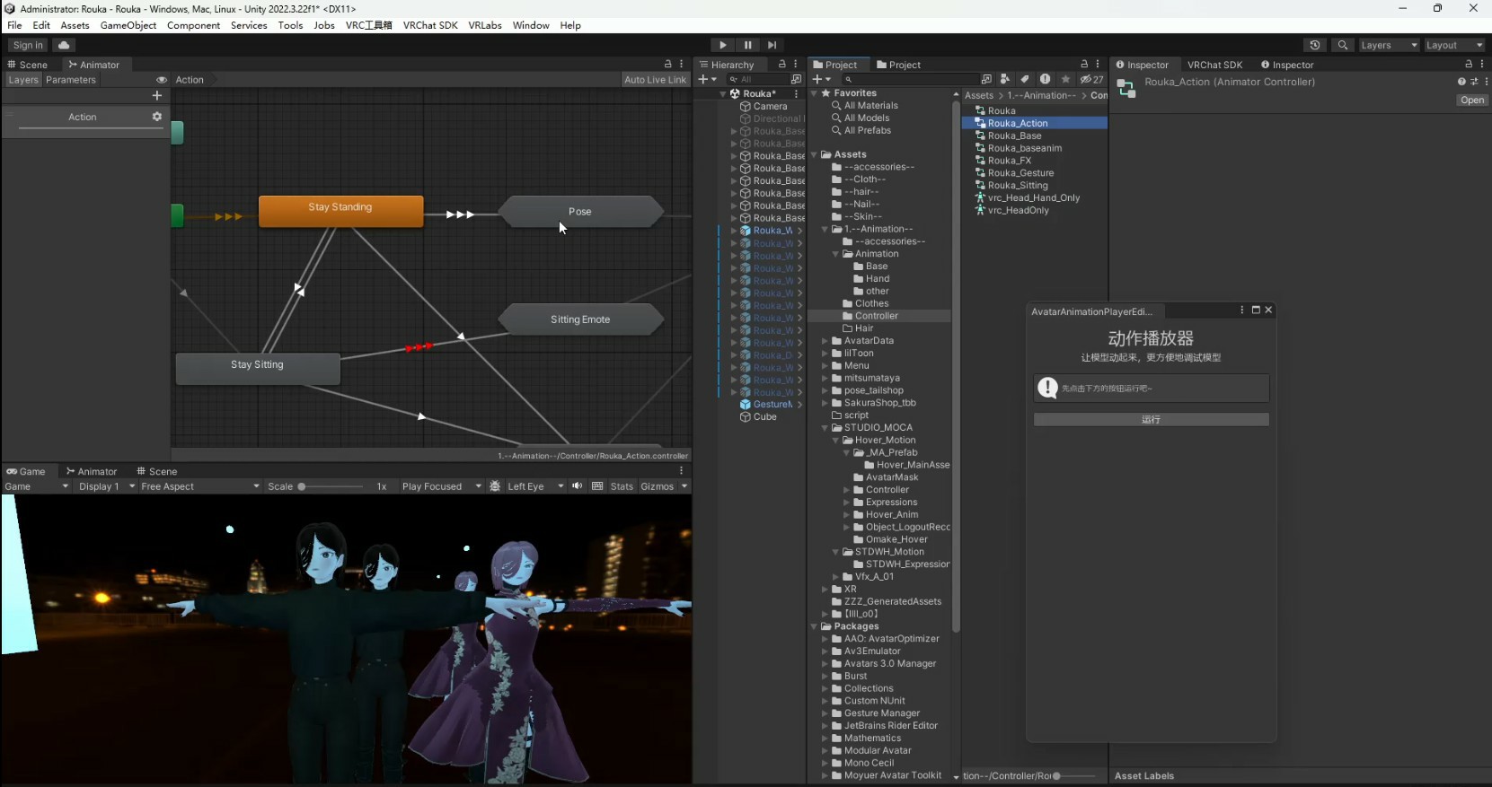Click the Step forward button

(x=772, y=45)
